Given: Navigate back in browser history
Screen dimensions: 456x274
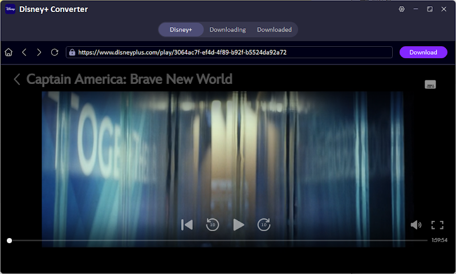Looking at the screenshot, I should coord(24,52).
